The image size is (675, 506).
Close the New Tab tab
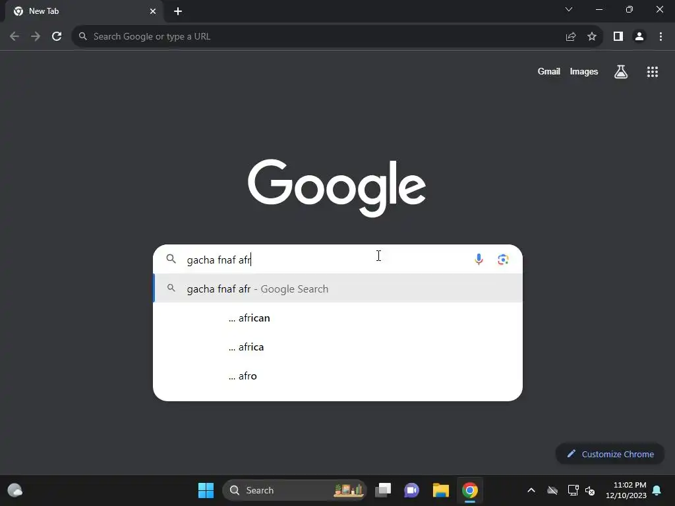[153, 11]
